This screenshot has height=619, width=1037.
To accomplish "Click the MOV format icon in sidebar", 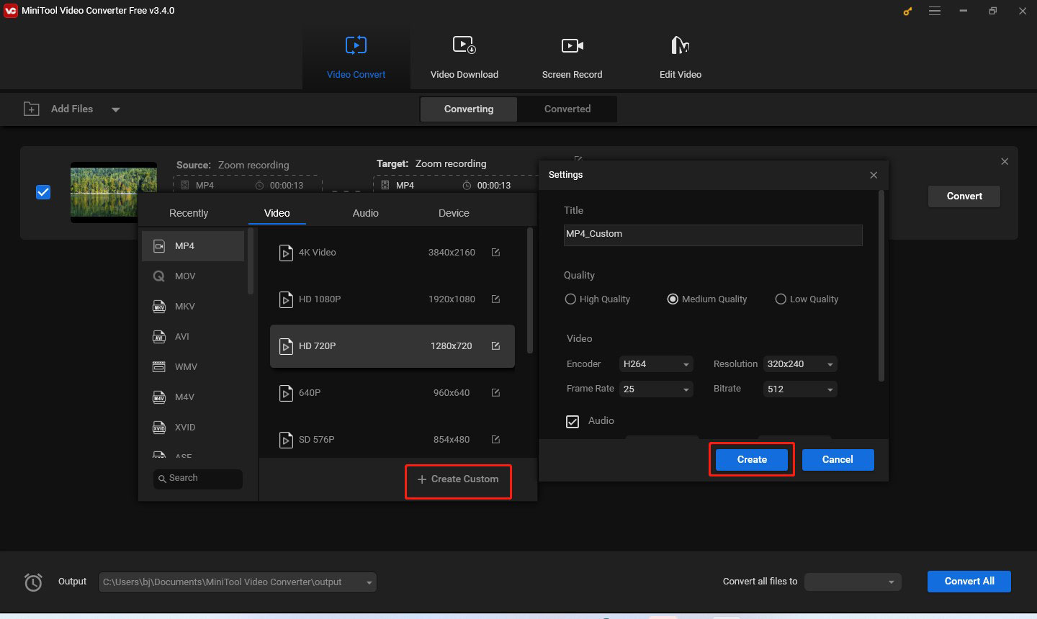I will [159, 276].
